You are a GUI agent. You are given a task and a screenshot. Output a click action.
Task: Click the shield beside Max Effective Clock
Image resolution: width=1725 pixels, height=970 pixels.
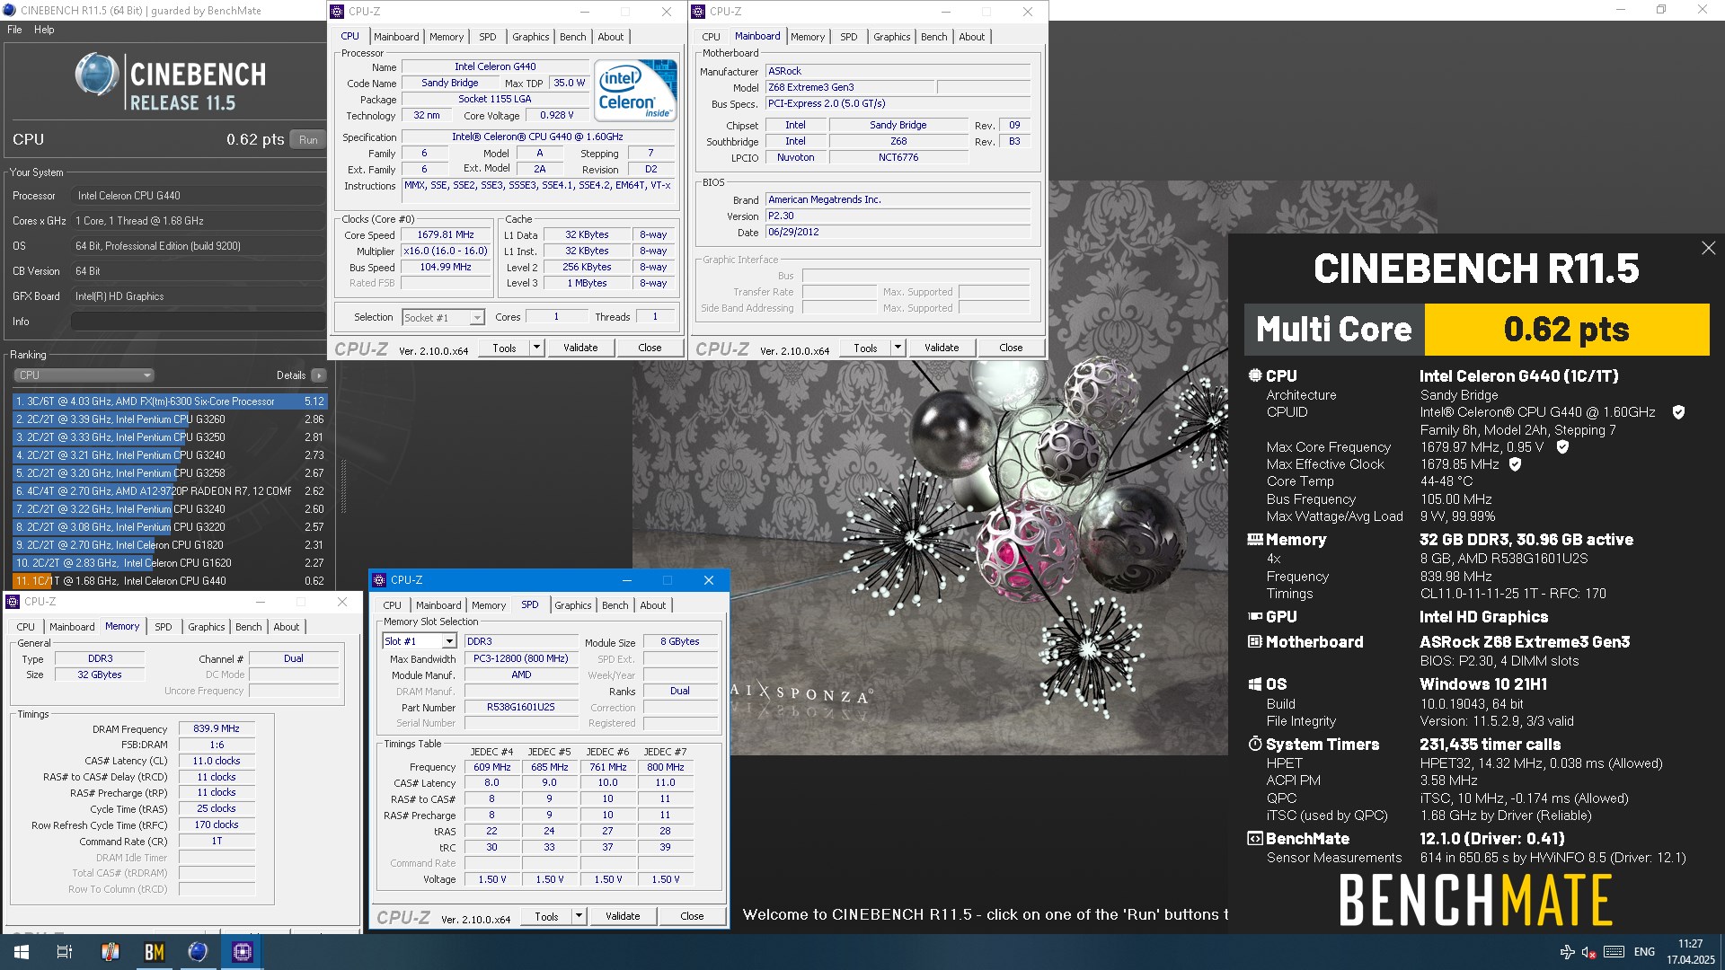1515,464
